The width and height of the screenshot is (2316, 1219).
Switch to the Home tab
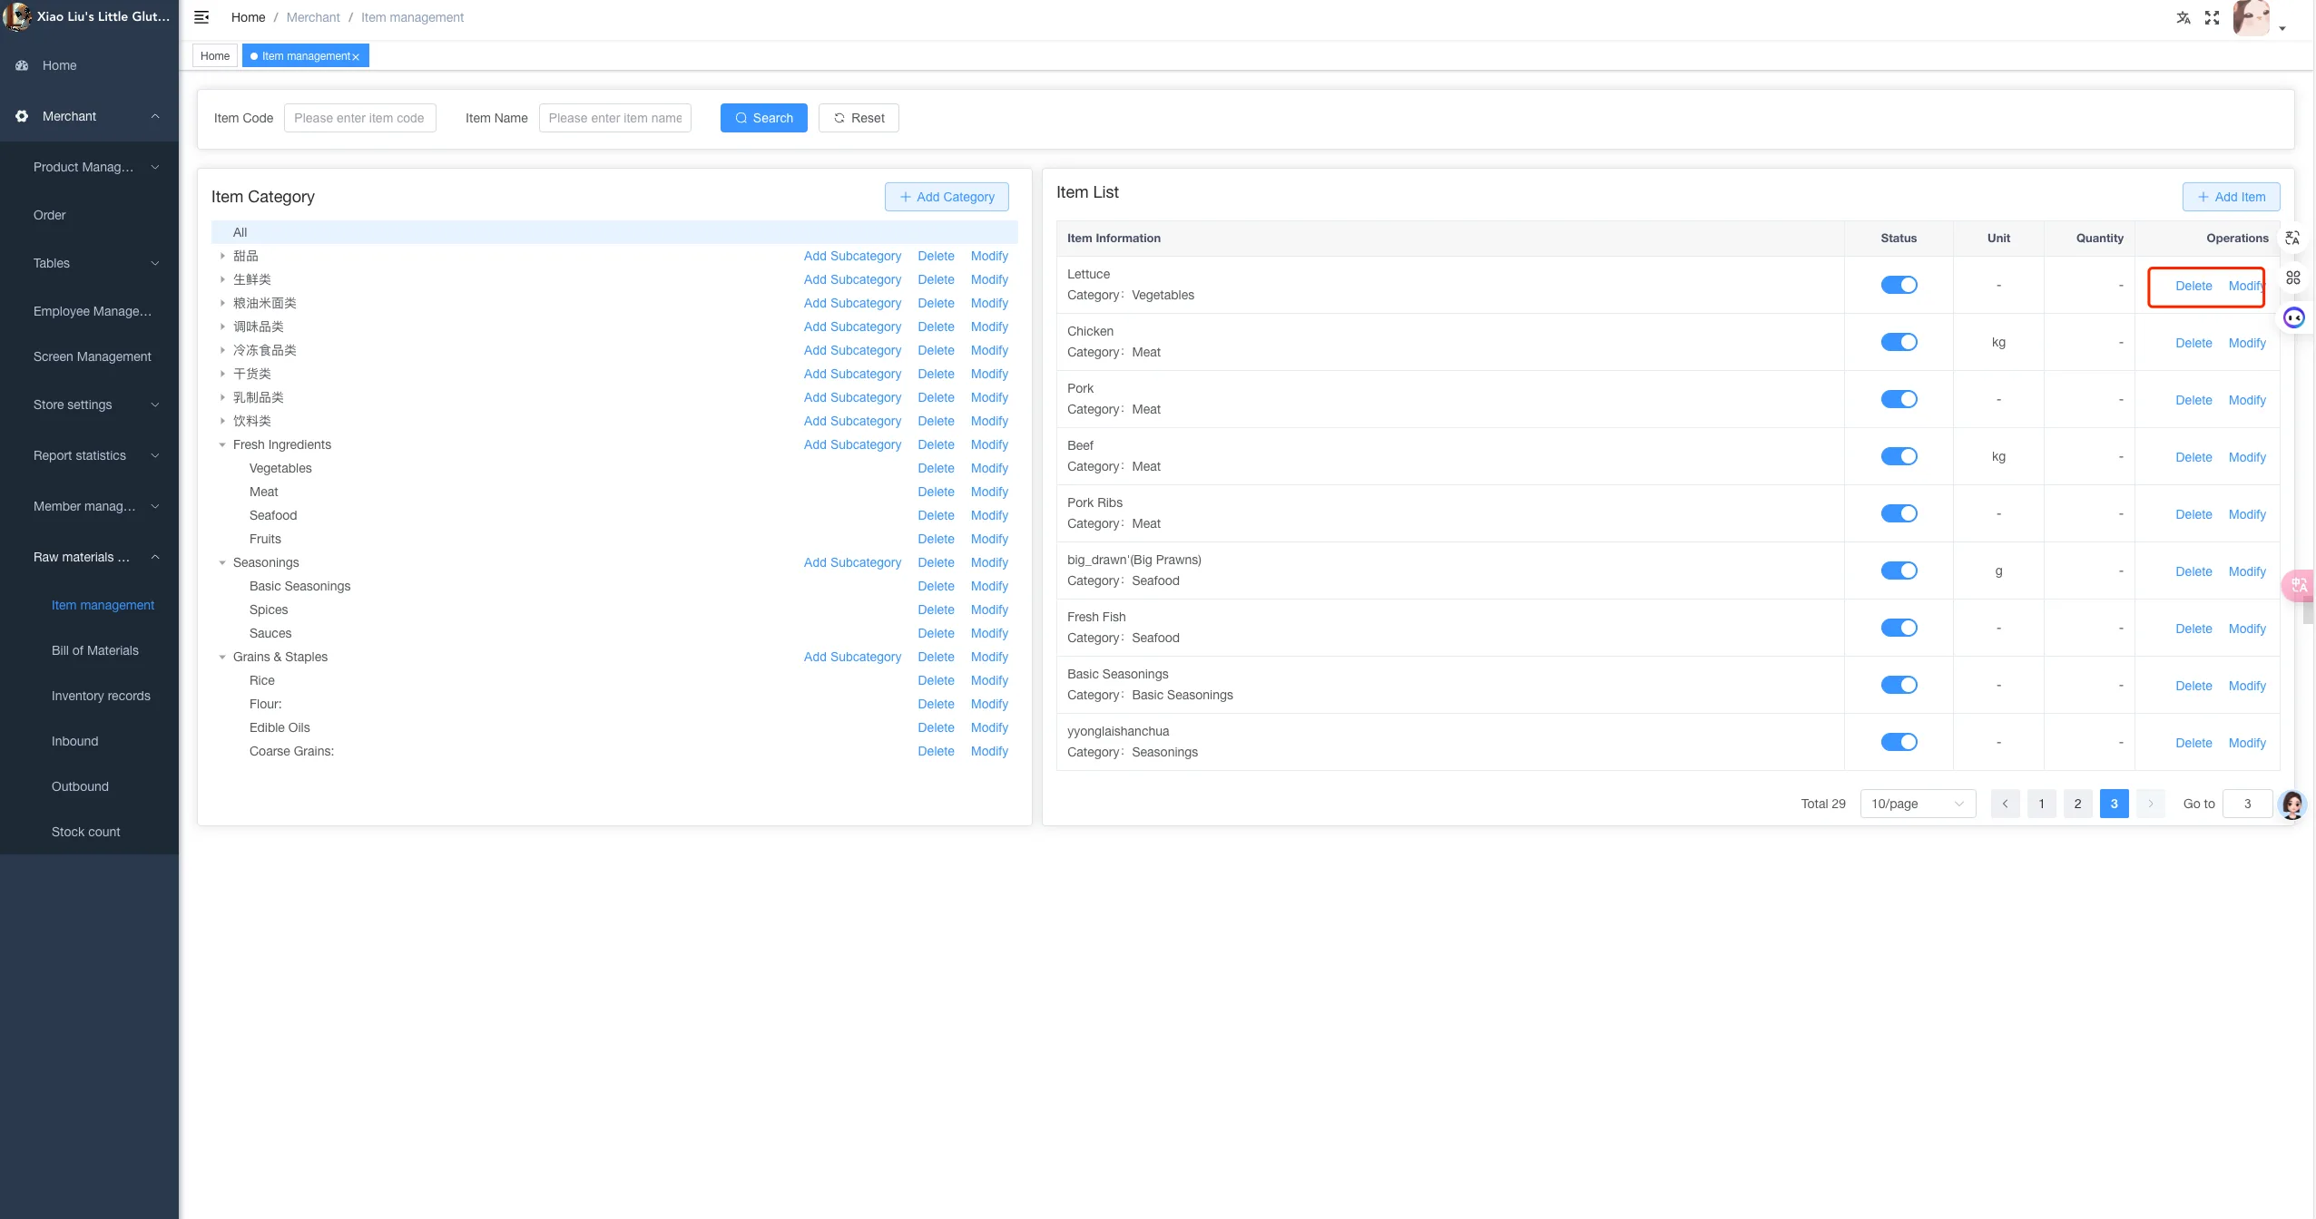coord(215,56)
